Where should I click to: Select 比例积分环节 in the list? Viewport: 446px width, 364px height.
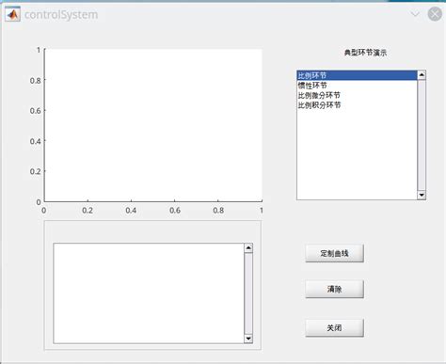[x=357, y=105]
